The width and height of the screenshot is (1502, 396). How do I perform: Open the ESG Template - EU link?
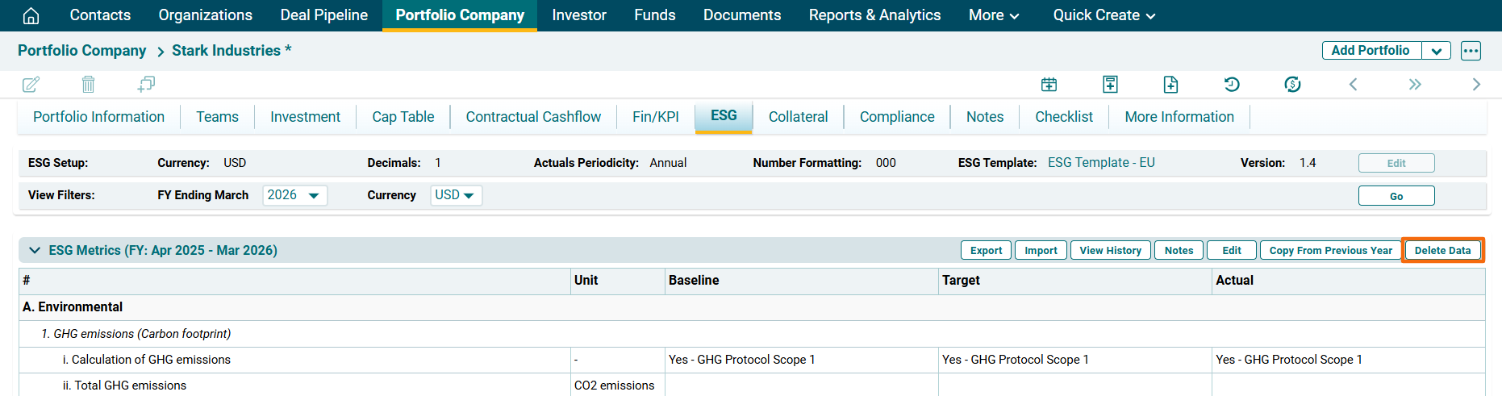[1101, 162]
